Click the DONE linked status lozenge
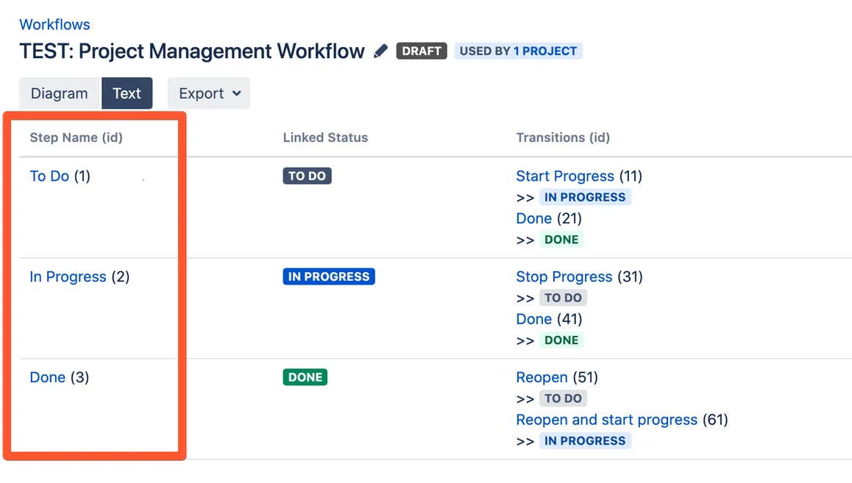The height and width of the screenshot is (483, 852). coord(305,377)
